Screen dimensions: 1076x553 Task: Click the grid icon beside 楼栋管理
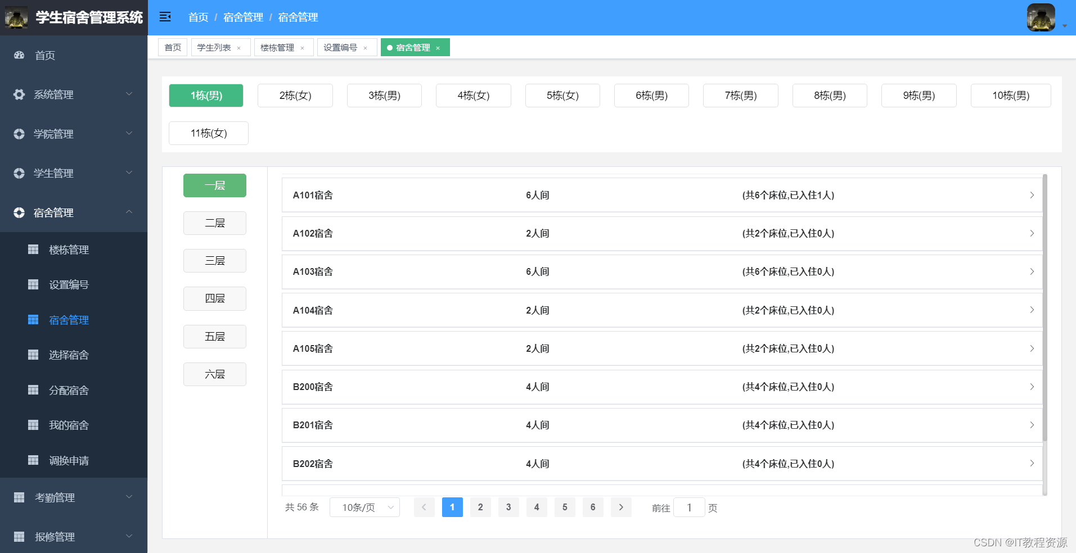pos(33,250)
